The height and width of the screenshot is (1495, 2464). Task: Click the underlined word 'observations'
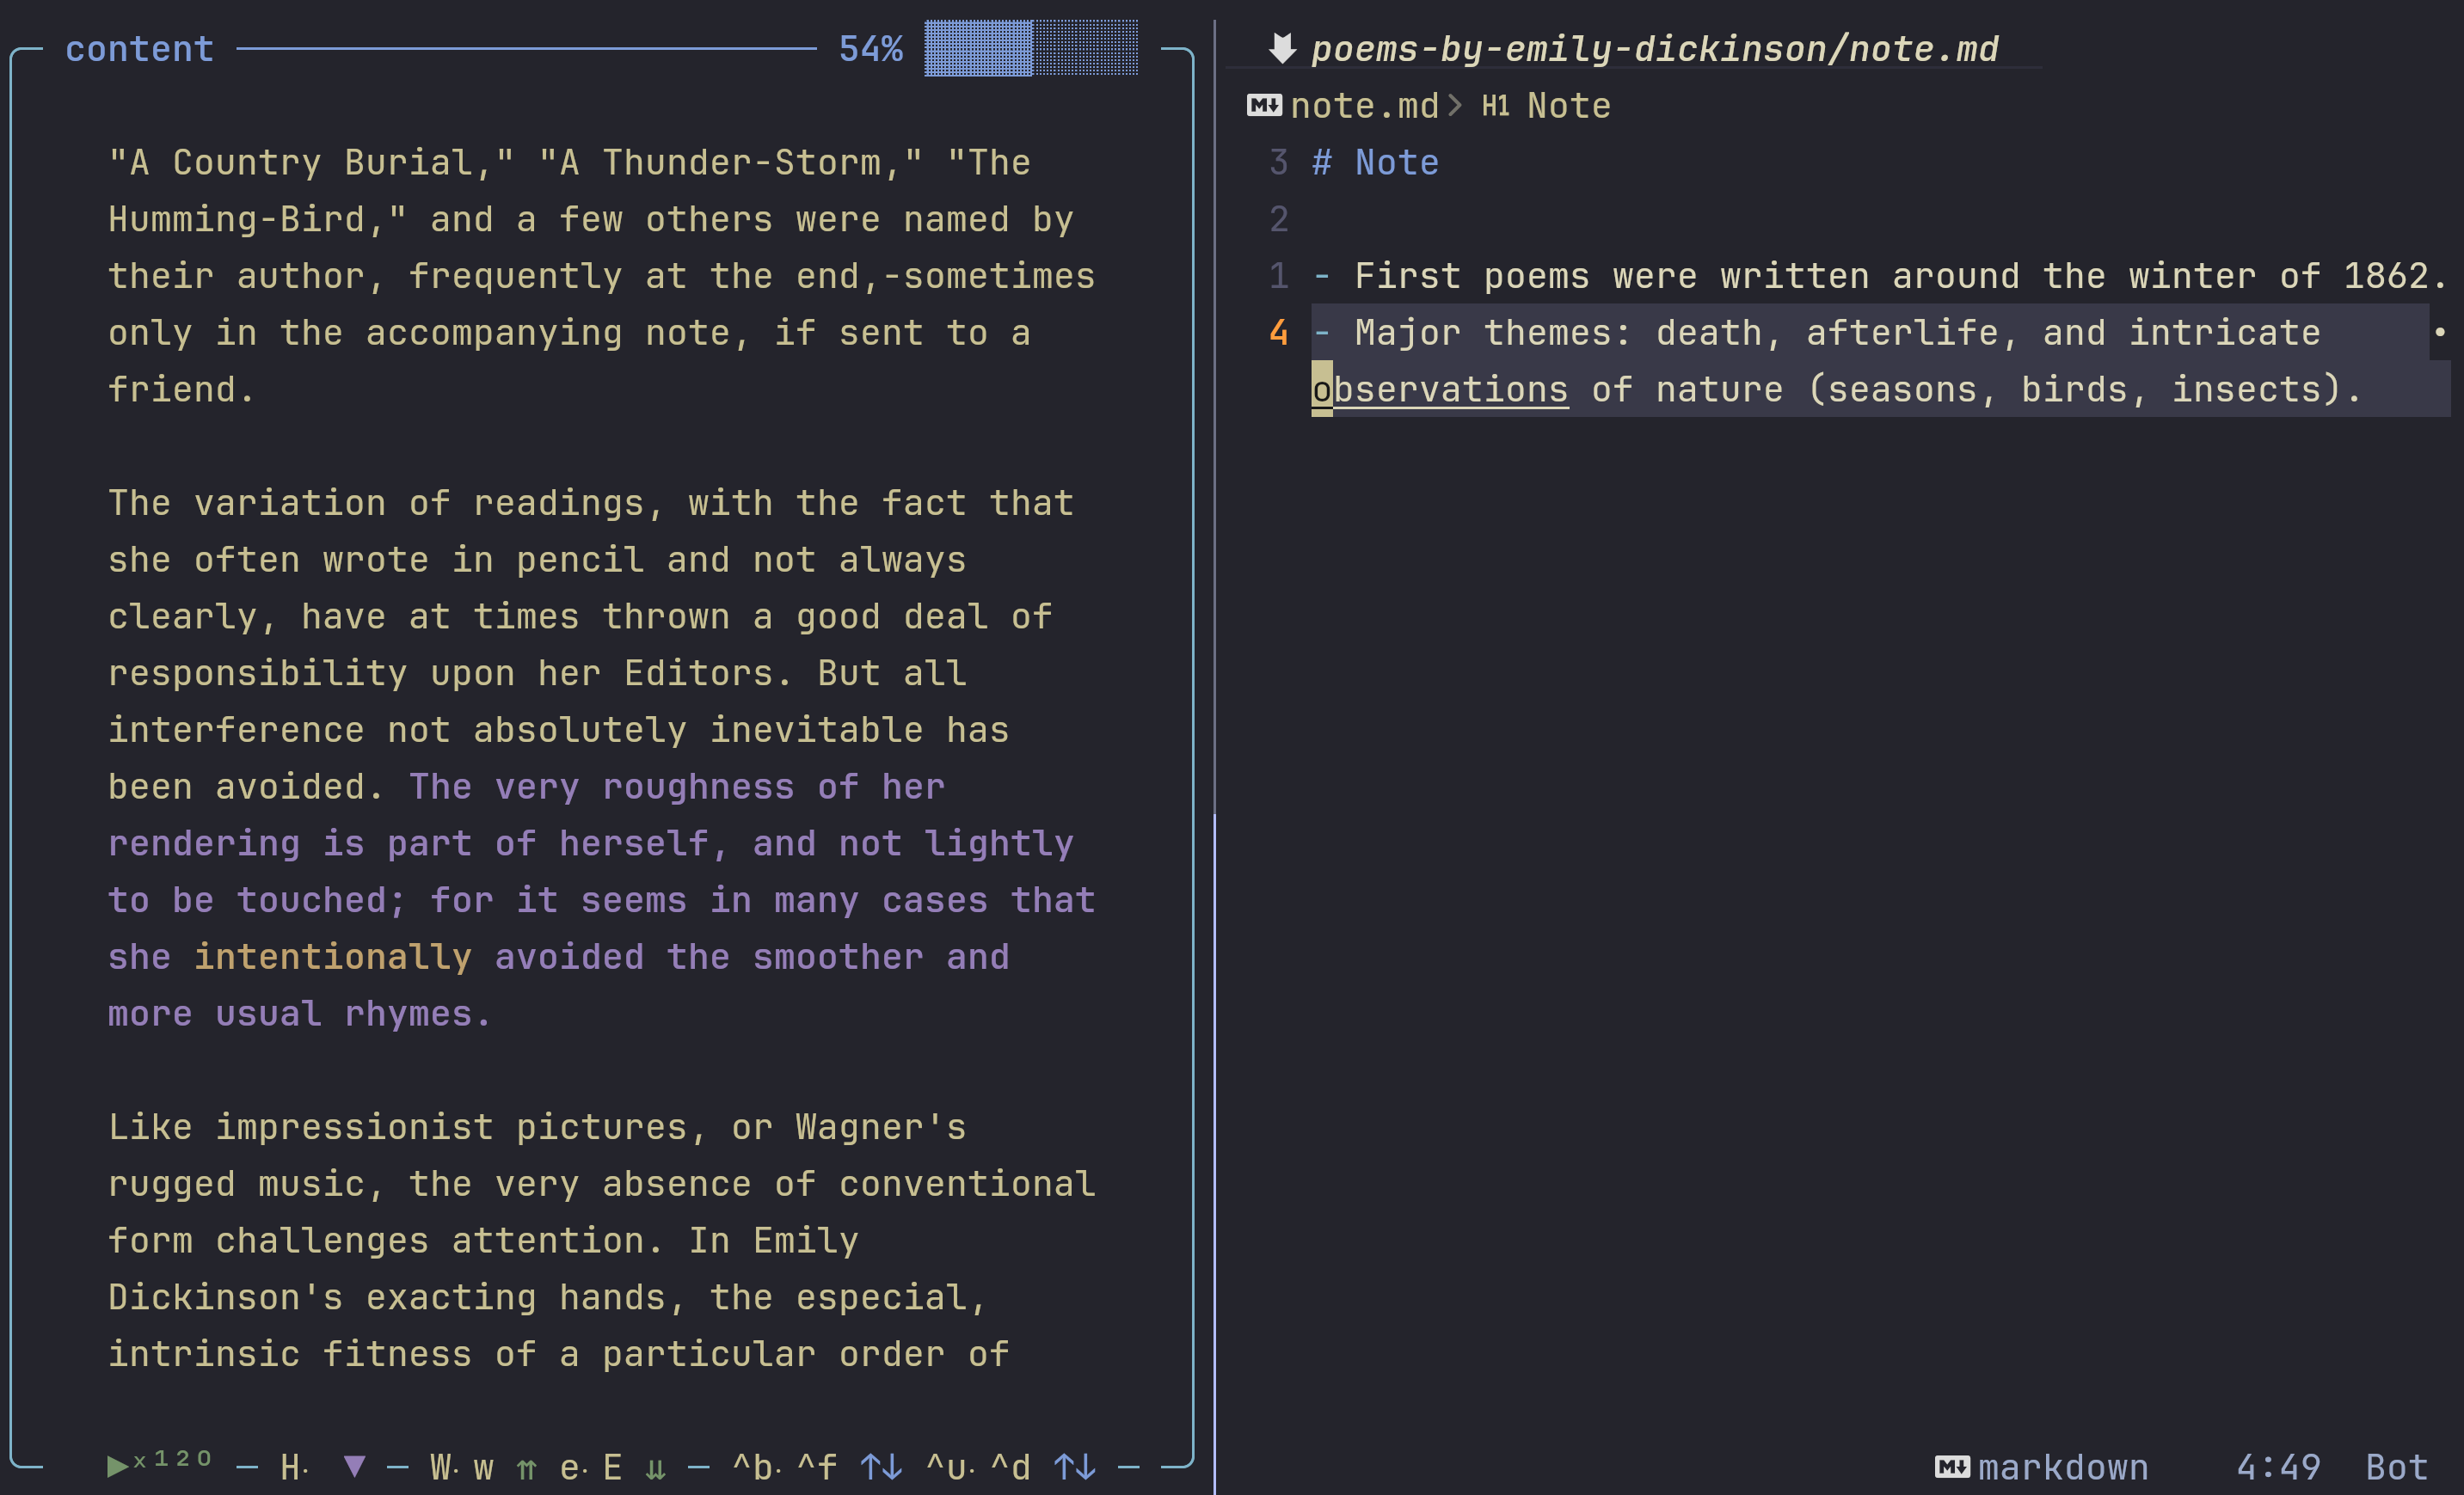pyautogui.click(x=1440, y=389)
